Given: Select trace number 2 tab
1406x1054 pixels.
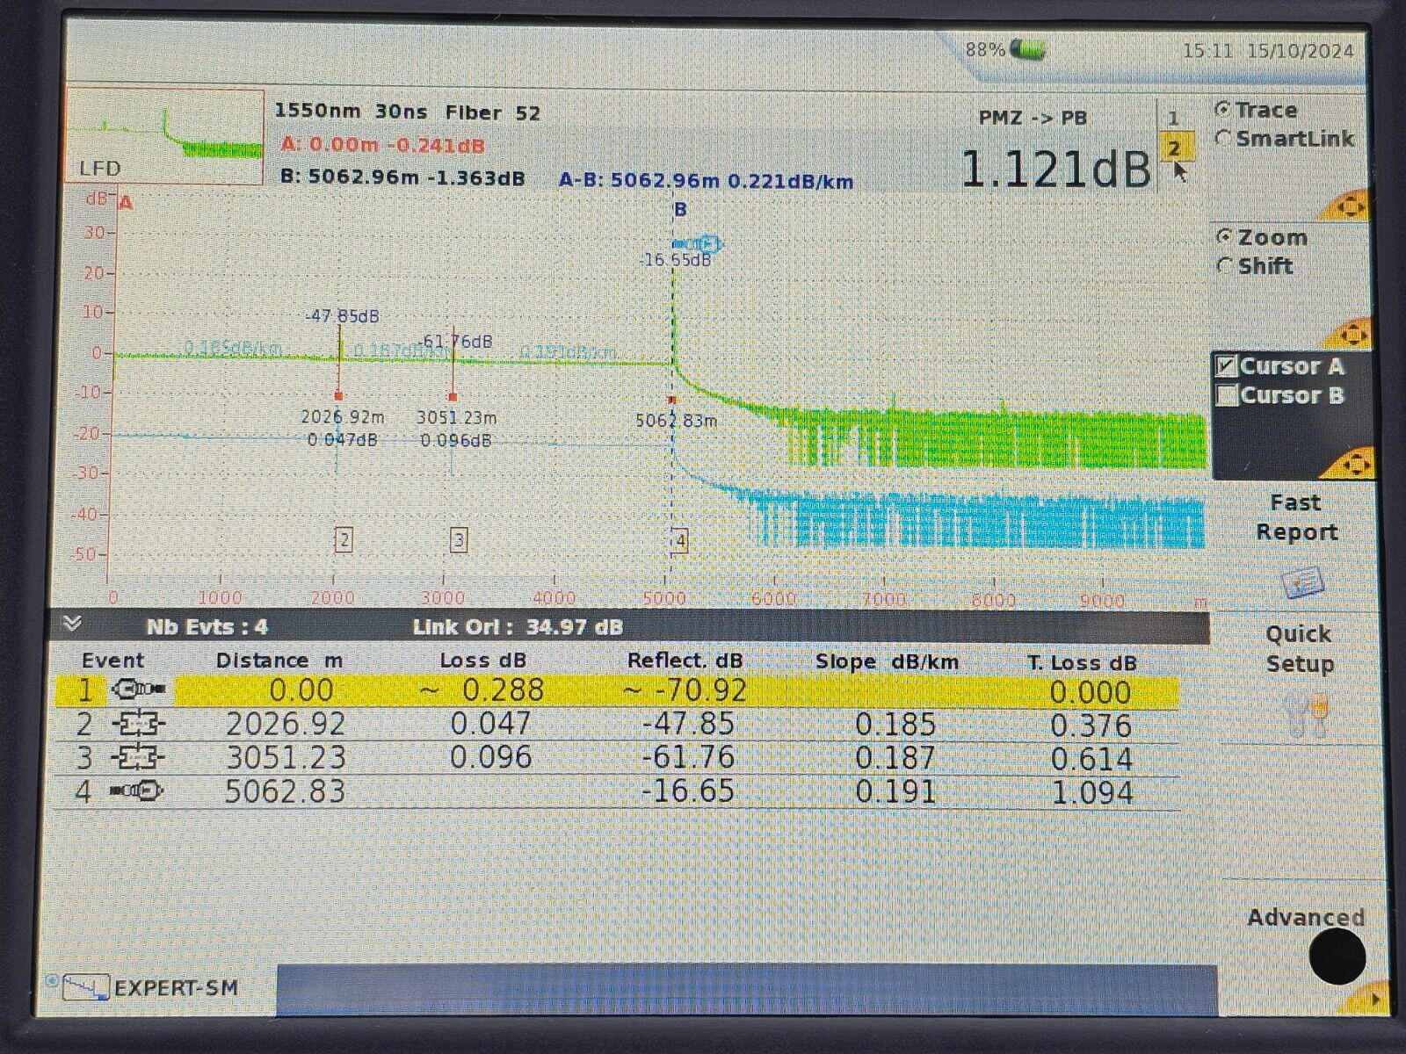Looking at the screenshot, I should pos(1175,148).
